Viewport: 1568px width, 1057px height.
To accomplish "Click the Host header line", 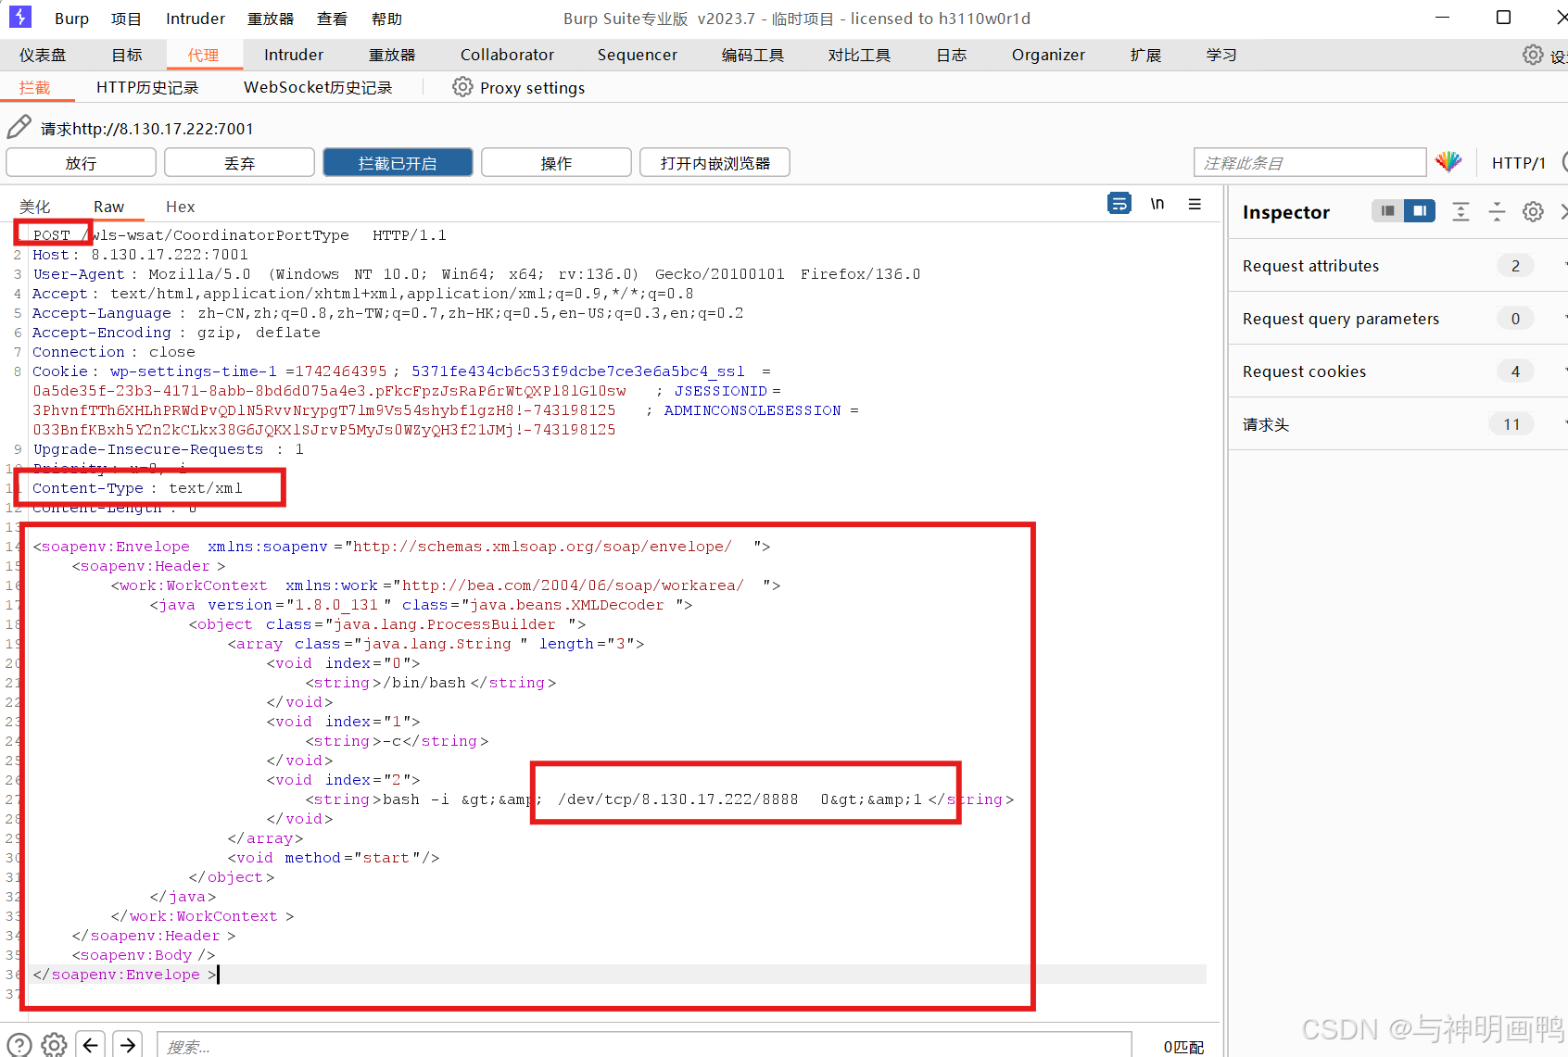I will 140,255.
